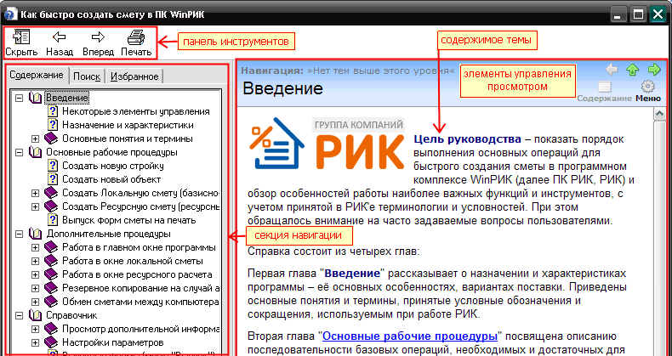This screenshot has height=356, width=672.
Task: Click the book icon for Настройки параметров
Action: click(x=51, y=342)
